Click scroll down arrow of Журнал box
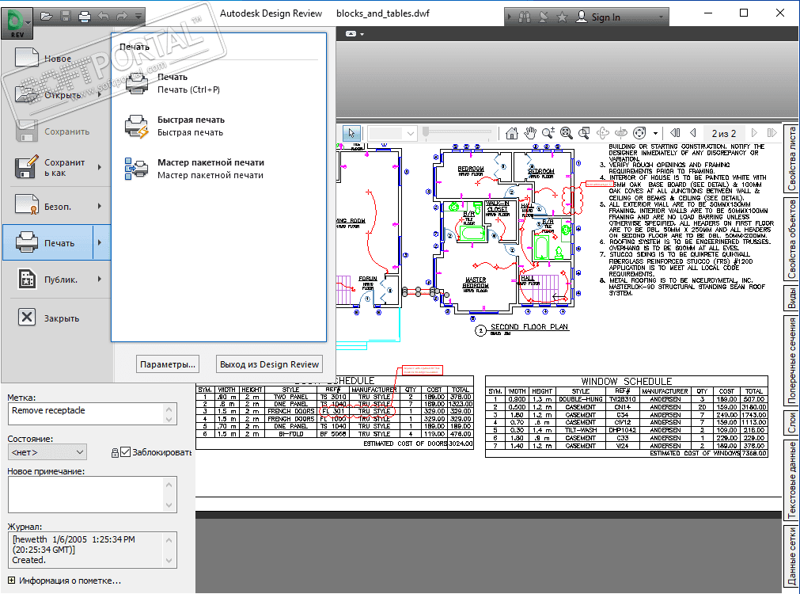Viewport: 800px width, 594px height. click(169, 561)
